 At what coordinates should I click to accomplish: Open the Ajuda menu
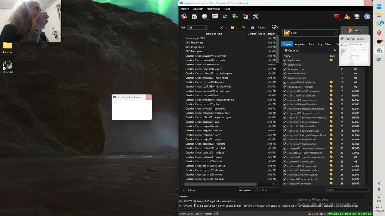(227, 9)
